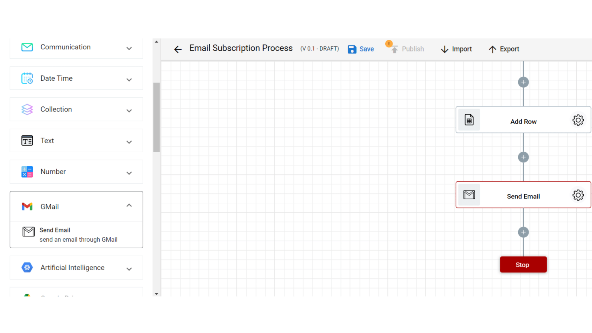Click 'send an email through GMail' description

pyautogui.click(x=78, y=240)
